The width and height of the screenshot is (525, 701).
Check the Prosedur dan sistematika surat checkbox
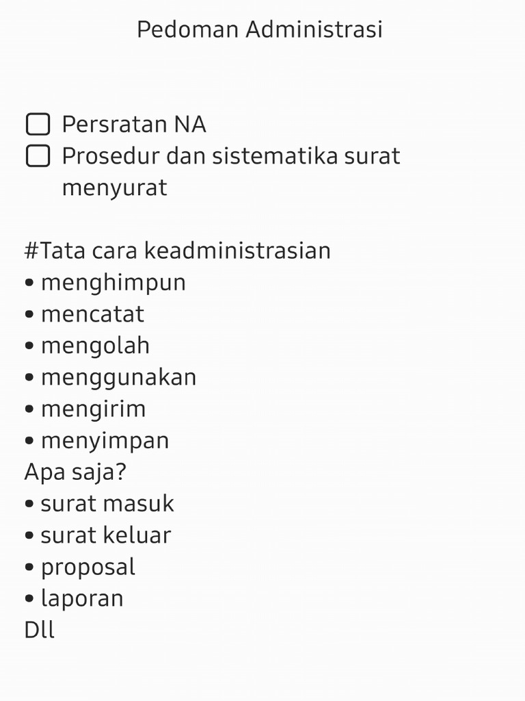point(38,156)
